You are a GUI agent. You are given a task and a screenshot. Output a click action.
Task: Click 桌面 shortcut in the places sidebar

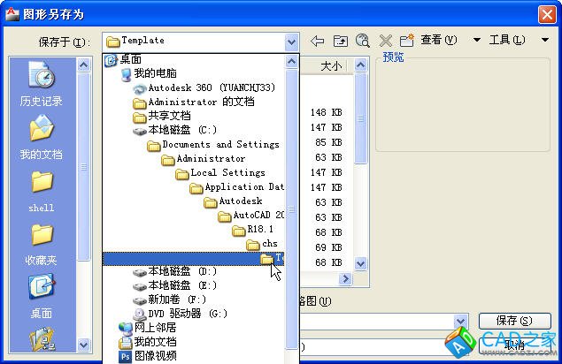coord(41,296)
